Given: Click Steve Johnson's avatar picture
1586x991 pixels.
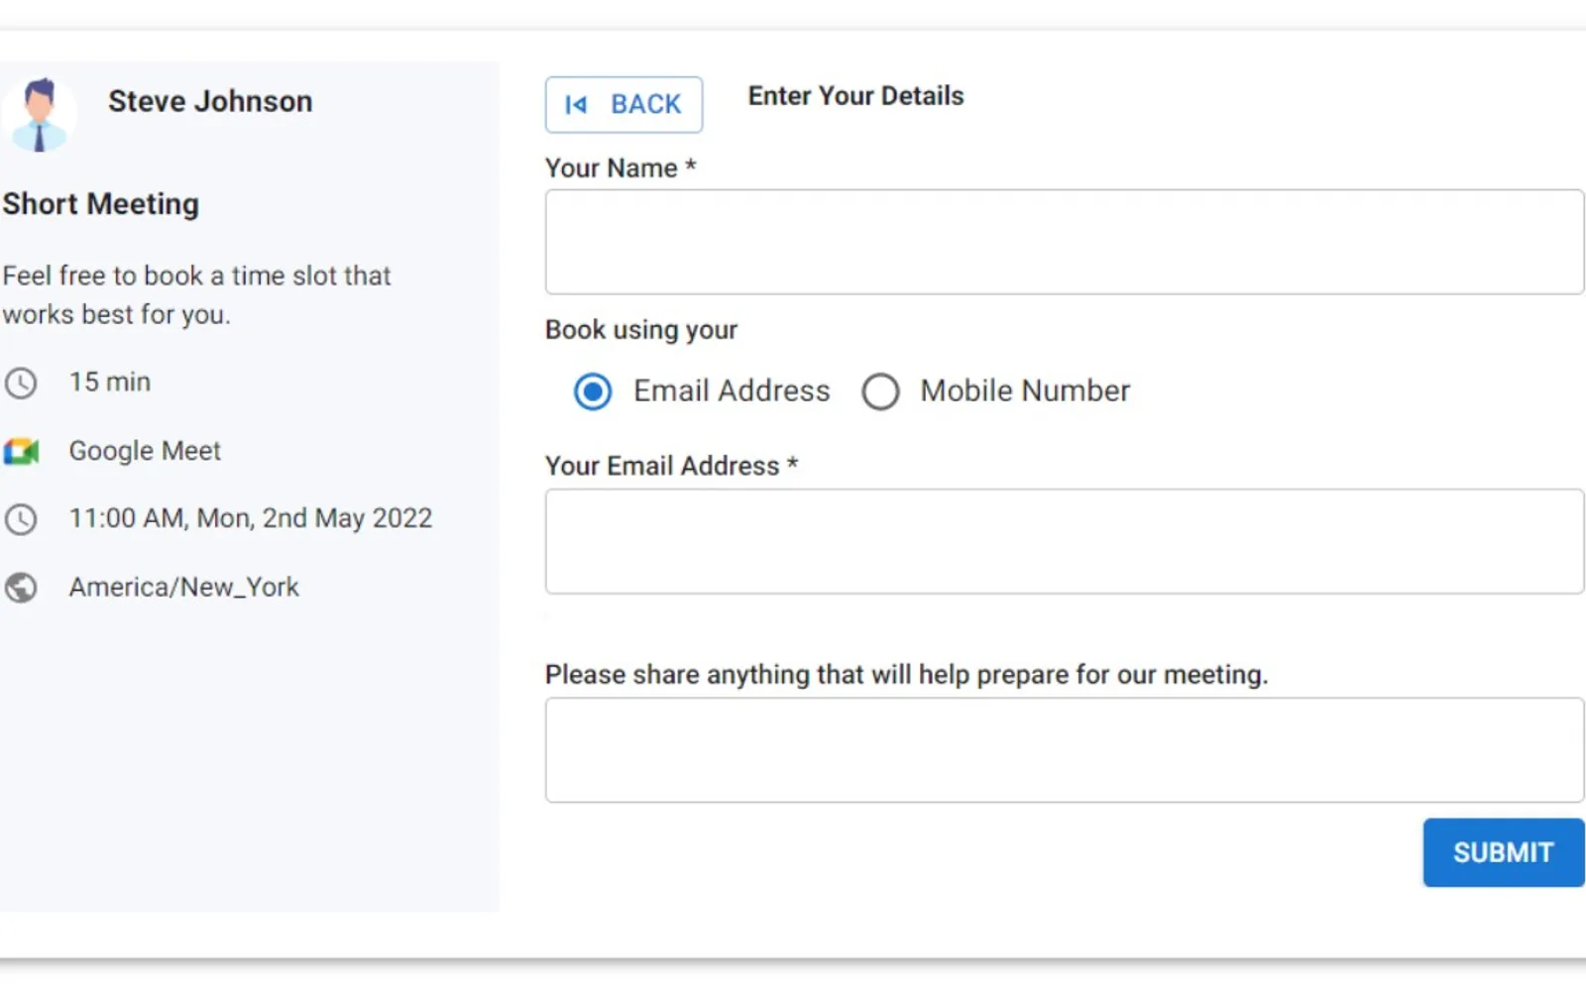Looking at the screenshot, I should (39, 115).
